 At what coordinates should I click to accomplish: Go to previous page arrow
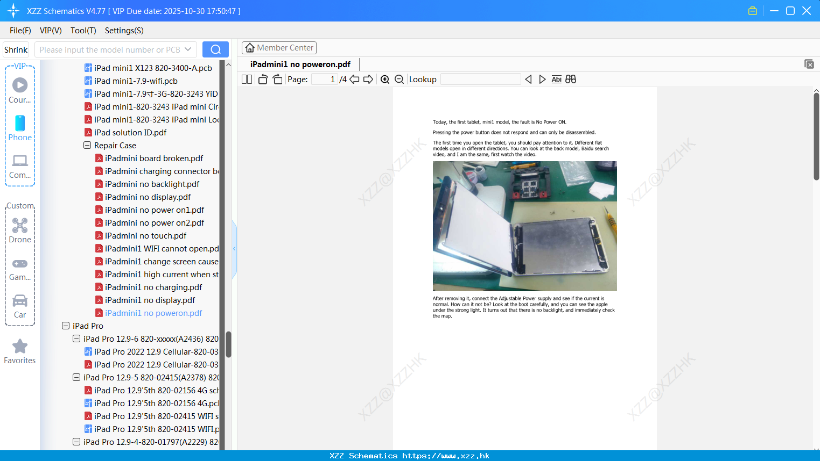tap(354, 80)
